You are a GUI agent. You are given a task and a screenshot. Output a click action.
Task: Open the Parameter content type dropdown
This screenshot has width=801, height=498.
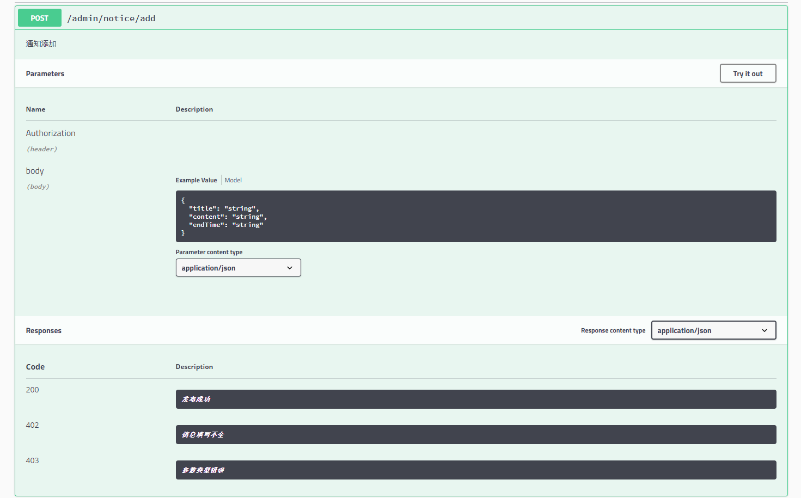pos(238,267)
